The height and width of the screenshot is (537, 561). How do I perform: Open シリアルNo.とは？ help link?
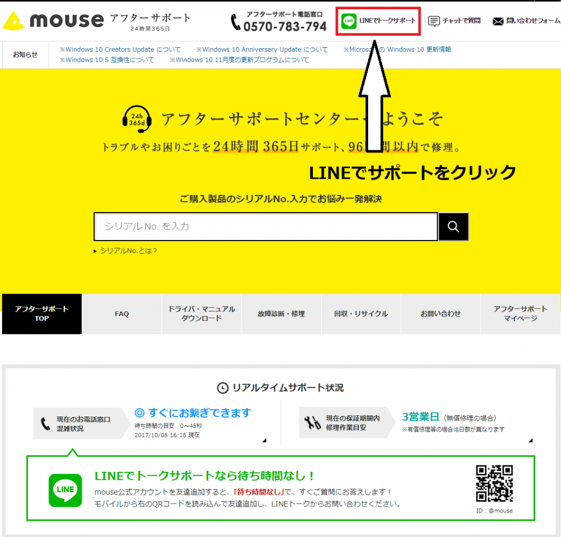[128, 250]
